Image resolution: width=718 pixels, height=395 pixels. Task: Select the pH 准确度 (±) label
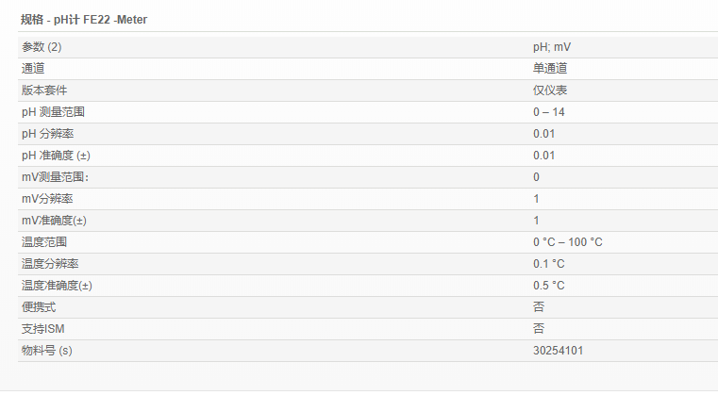(55, 156)
